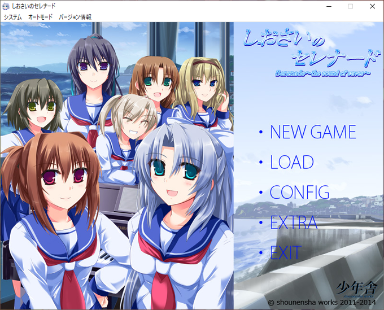Click the app icon in title bar
The height and width of the screenshot is (310, 384).
[x=6, y=6]
